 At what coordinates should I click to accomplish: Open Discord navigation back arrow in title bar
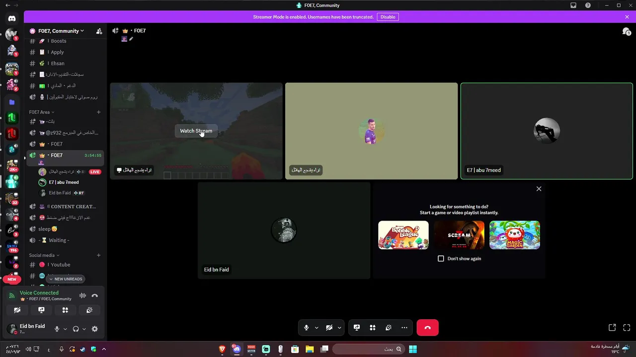point(7,5)
